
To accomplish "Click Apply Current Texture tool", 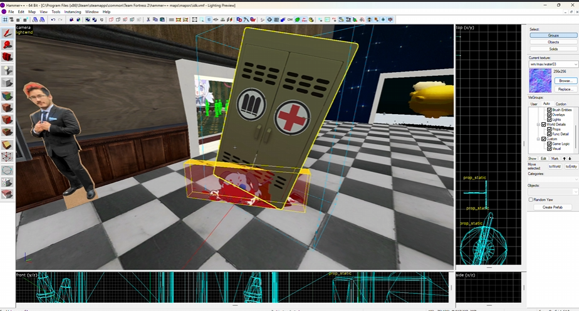I will [x=8, y=108].
